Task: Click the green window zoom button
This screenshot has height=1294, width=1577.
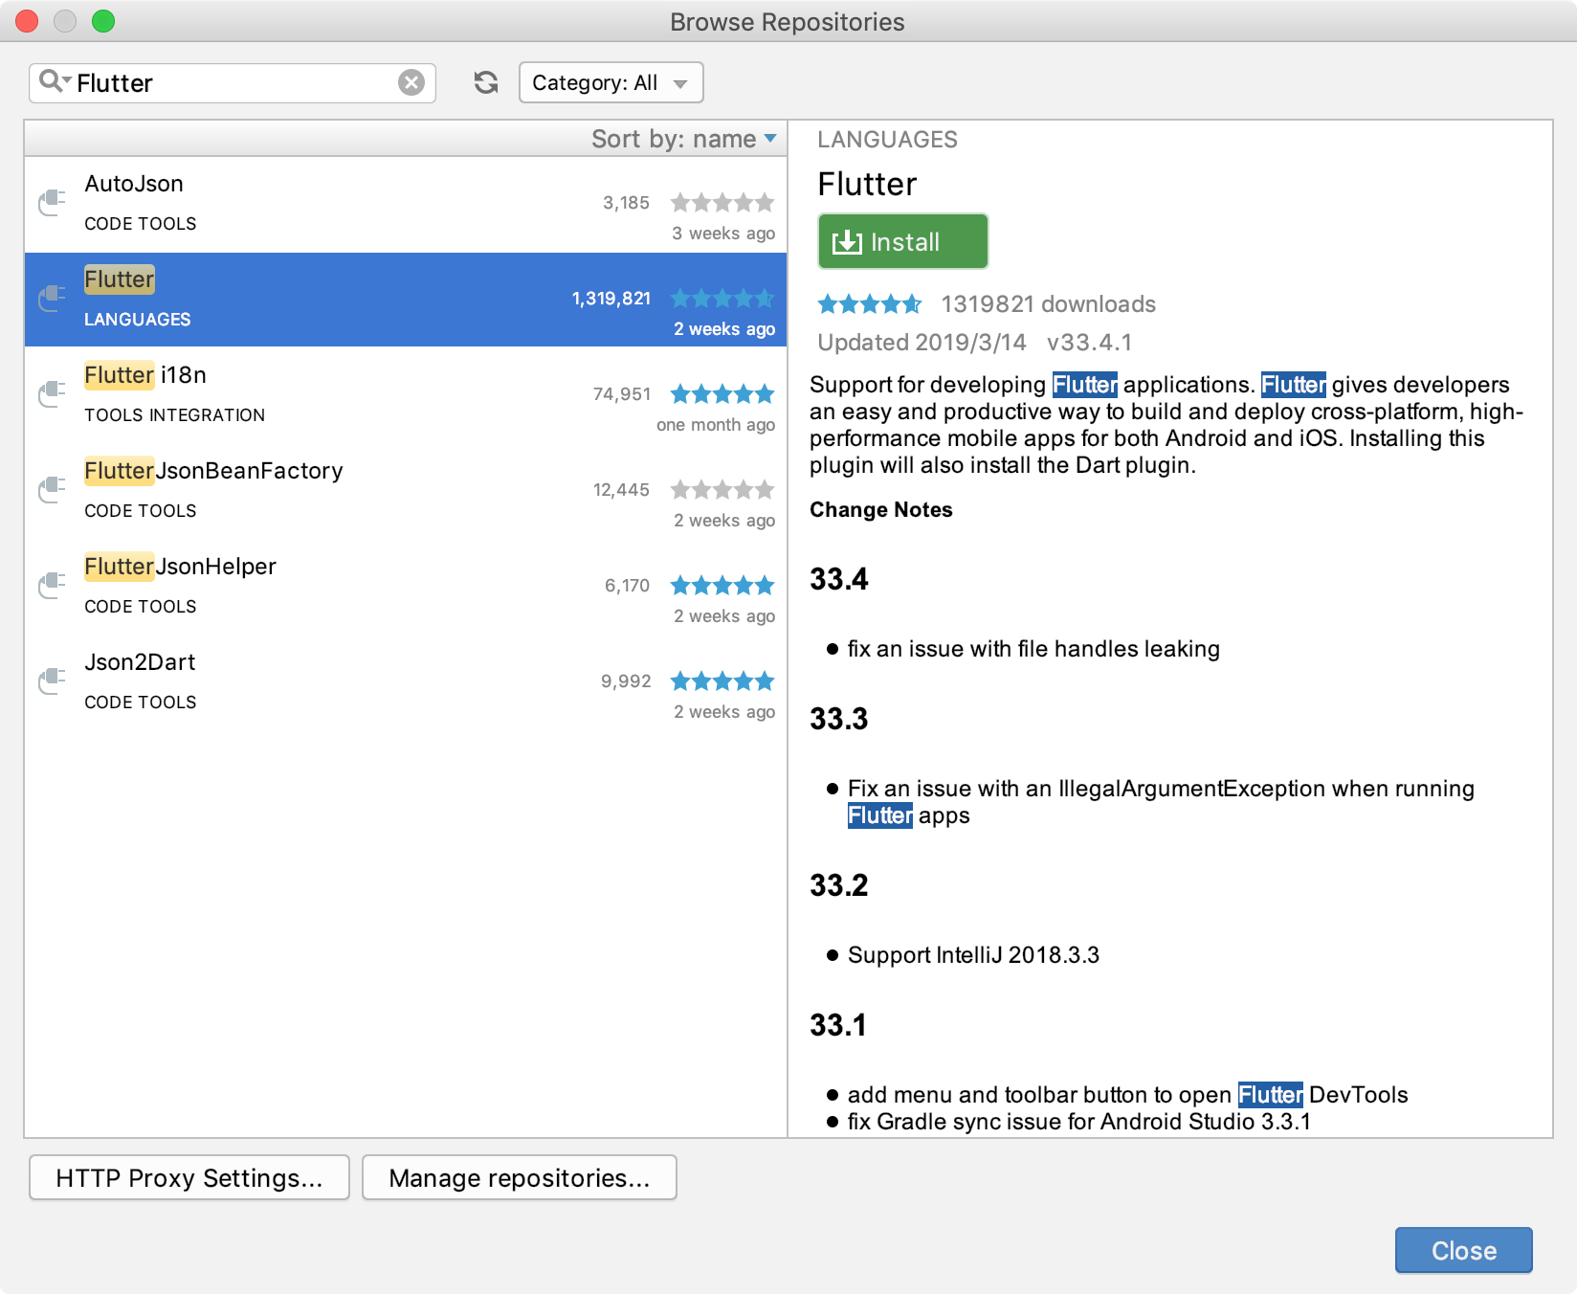Action: (x=103, y=21)
